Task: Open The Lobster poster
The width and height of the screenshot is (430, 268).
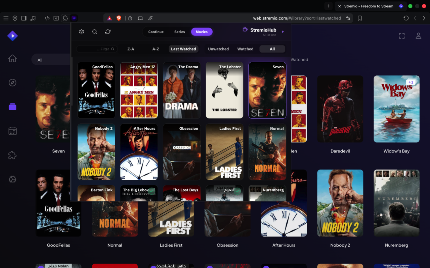Action: pos(224,90)
